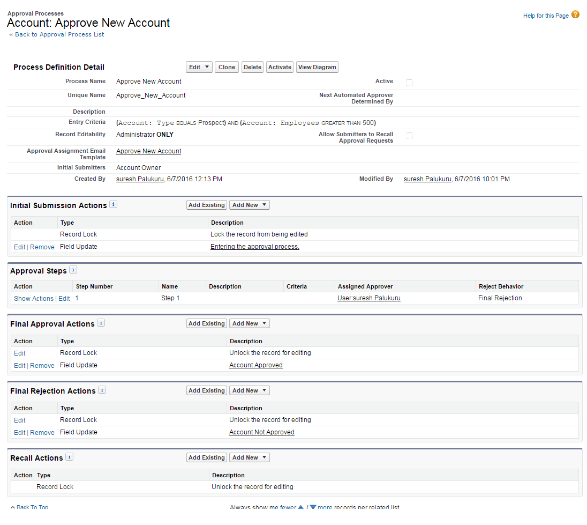Click the Help for this Page question mark icon
This screenshot has width=587, height=525.
click(x=575, y=15)
